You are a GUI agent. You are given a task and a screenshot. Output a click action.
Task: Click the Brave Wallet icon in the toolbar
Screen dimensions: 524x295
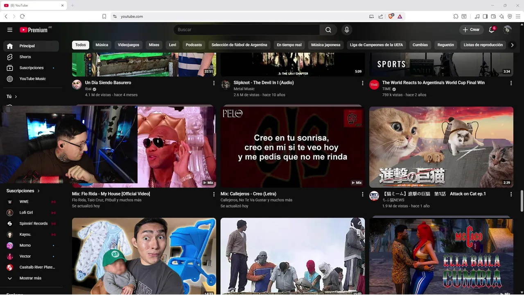click(493, 16)
